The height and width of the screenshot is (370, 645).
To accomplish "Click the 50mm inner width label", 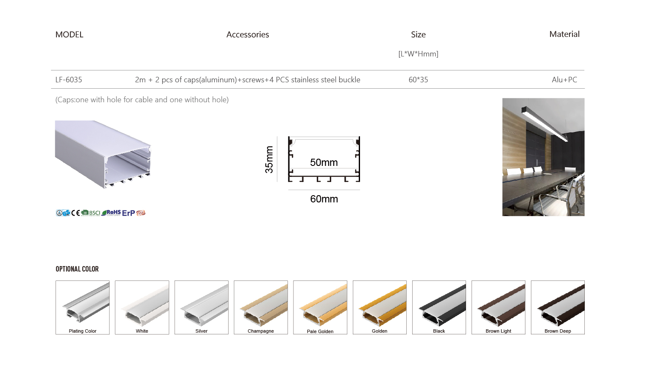I will 324,163.
